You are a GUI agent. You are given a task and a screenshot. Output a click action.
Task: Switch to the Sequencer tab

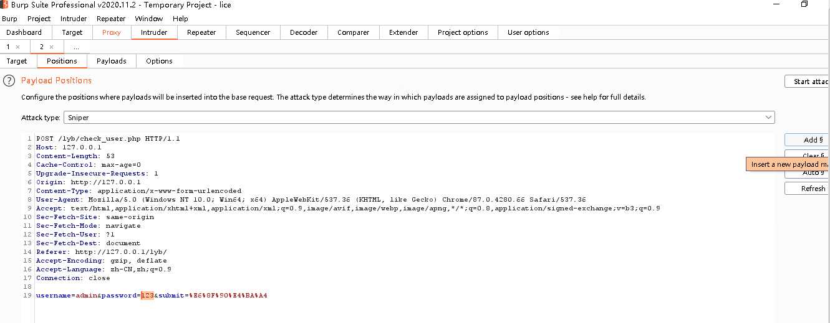(253, 32)
